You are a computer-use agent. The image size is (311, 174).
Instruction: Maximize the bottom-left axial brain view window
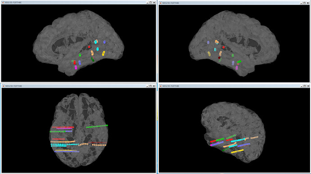coord(151,86)
